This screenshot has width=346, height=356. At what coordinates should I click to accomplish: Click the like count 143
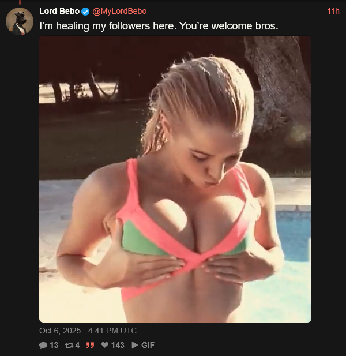coord(118,345)
